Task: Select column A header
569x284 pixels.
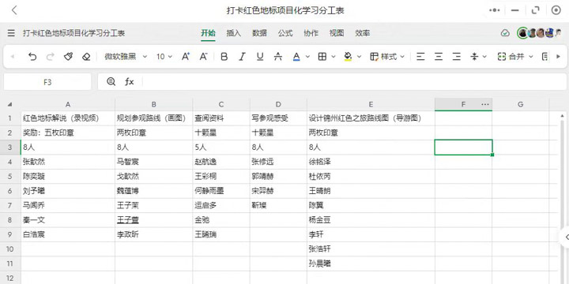Action: pyautogui.click(x=68, y=104)
